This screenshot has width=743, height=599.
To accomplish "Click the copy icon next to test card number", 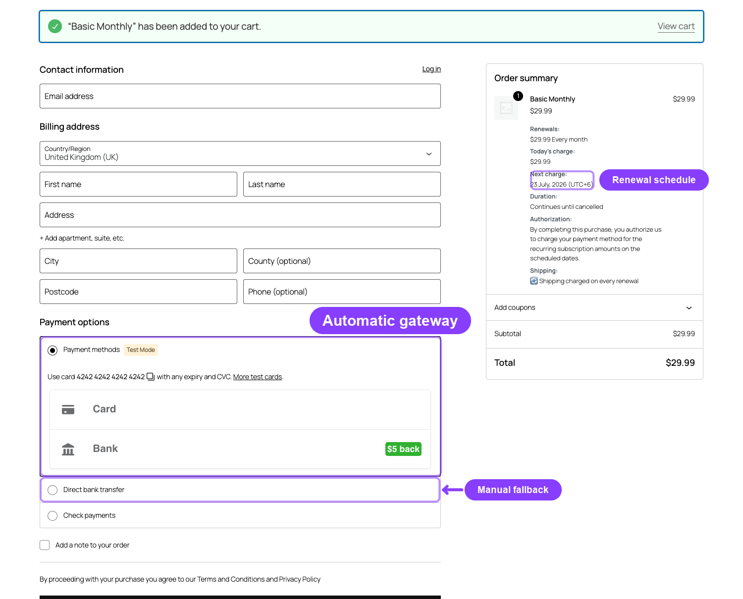I will coord(151,377).
